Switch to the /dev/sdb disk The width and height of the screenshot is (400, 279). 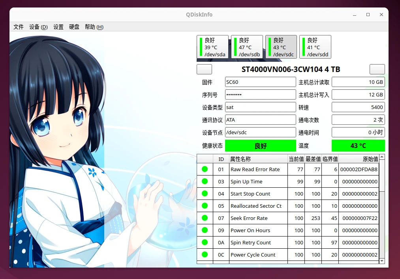247,47
